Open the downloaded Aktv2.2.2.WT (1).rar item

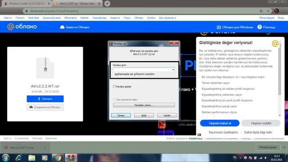(x=22, y=148)
